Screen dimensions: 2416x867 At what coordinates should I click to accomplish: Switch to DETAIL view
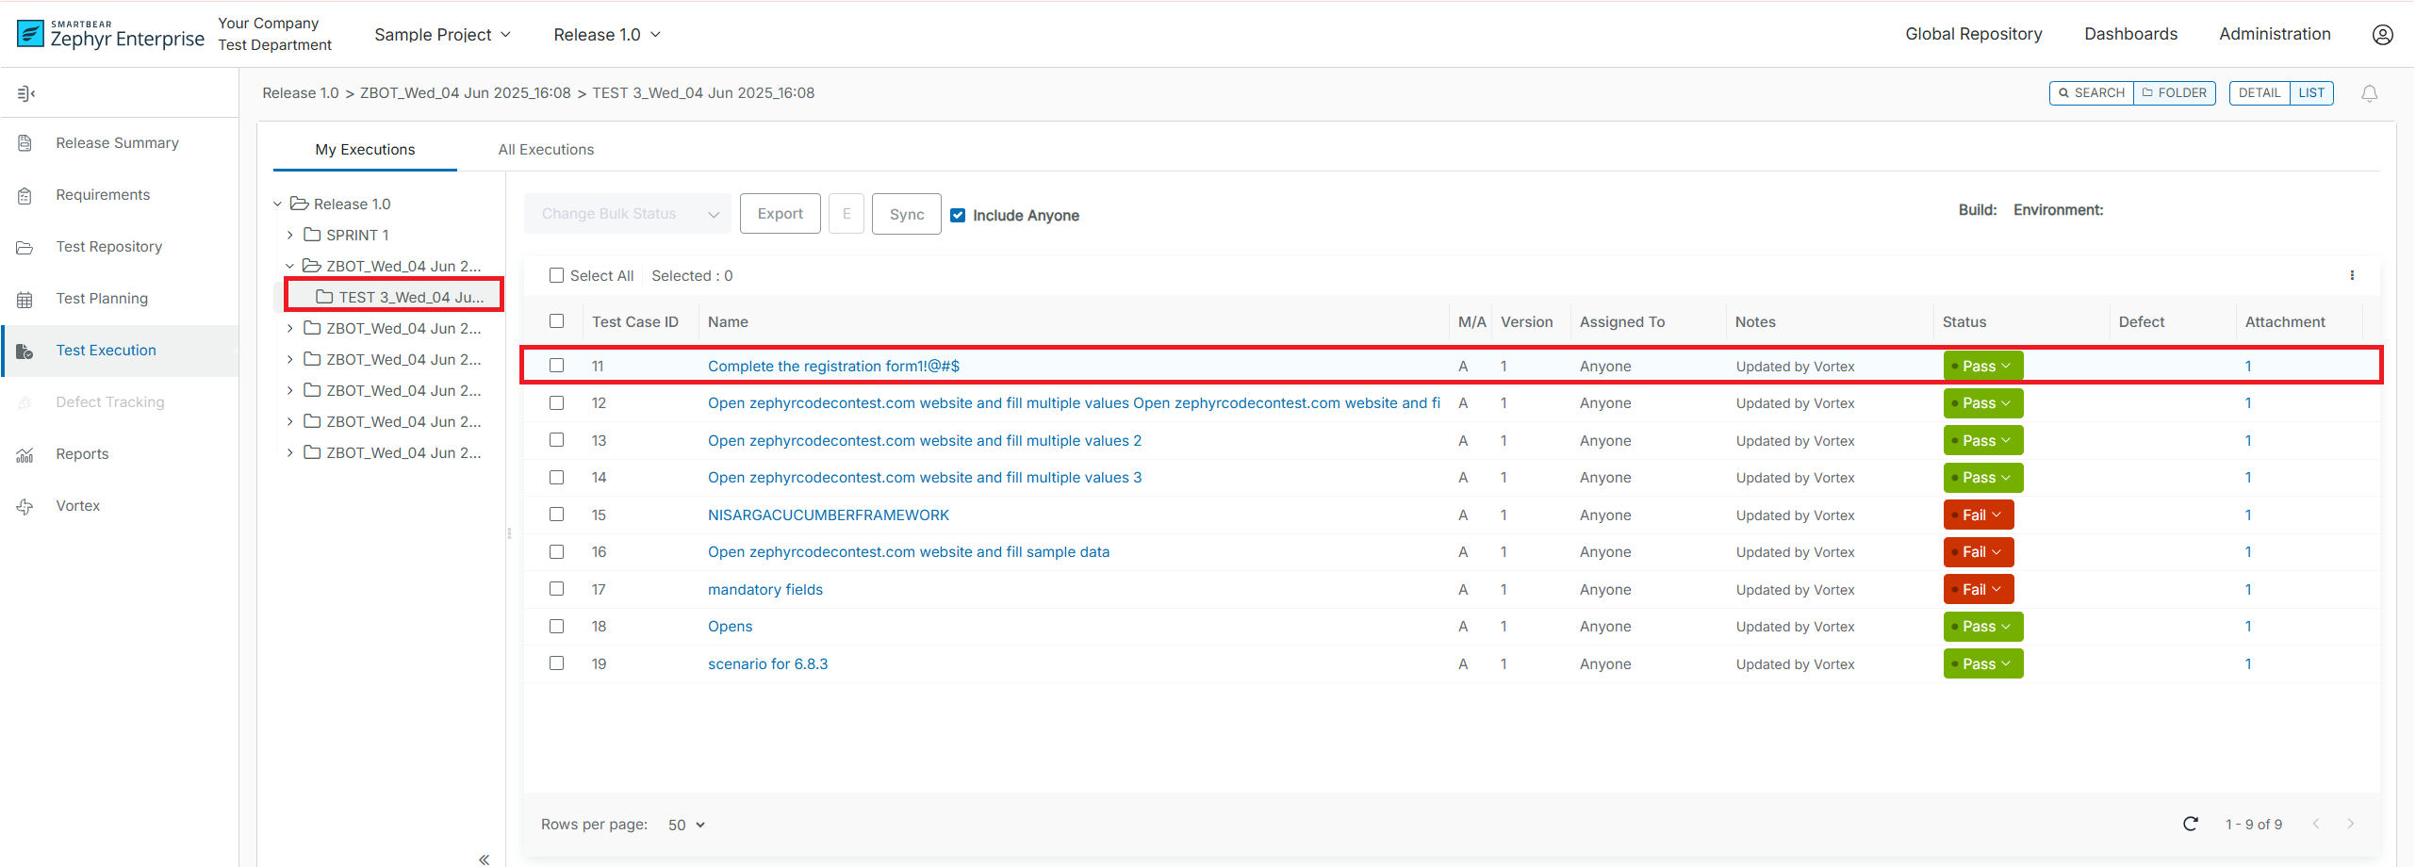(x=2259, y=93)
